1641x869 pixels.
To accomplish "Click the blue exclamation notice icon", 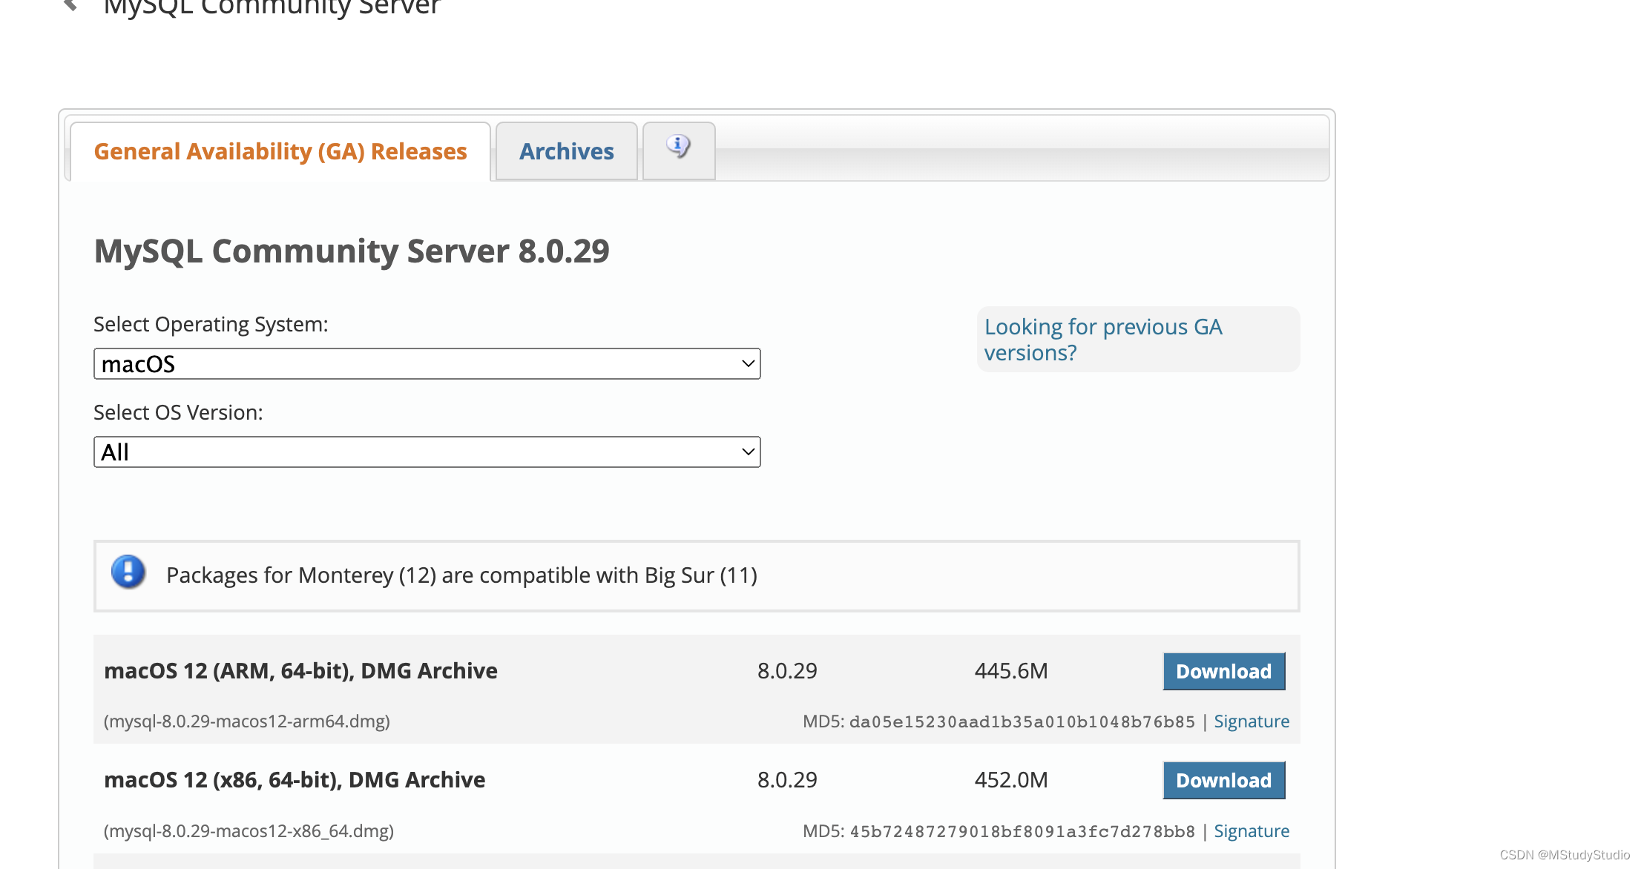I will pos(128,572).
